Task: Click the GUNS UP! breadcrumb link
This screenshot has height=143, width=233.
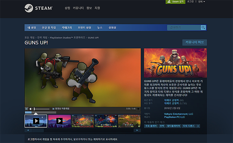Action: pyautogui.click(x=93, y=38)
